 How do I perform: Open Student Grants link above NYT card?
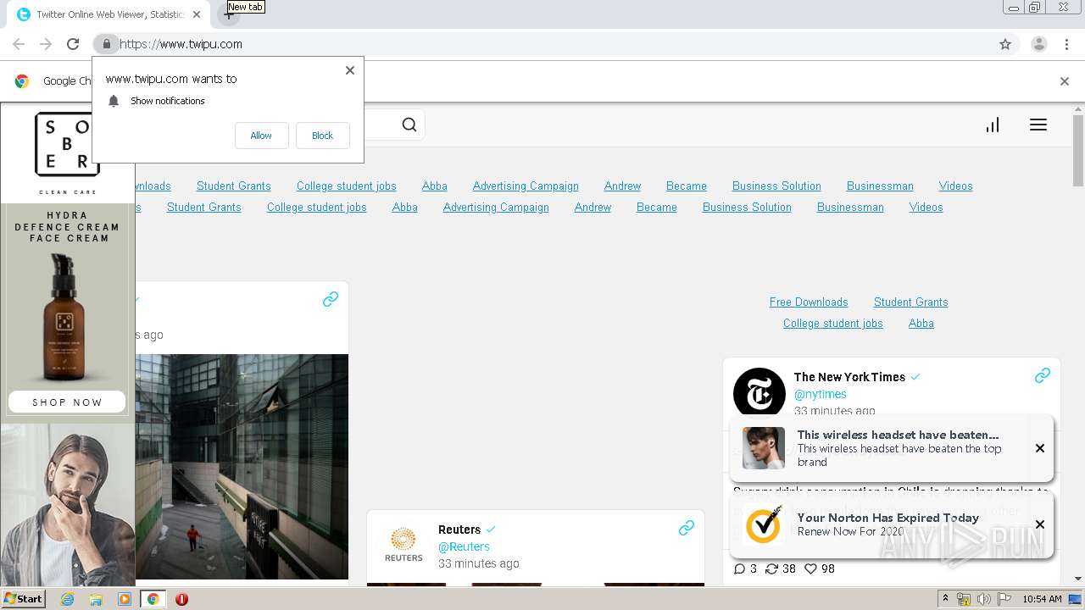point(911,302)
